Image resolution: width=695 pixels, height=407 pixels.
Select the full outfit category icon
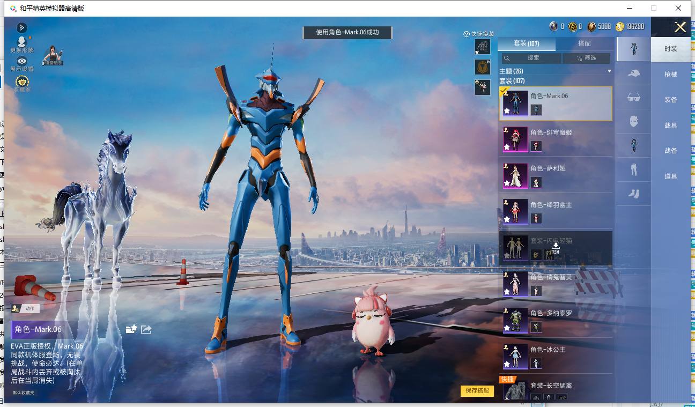tap(634, 49)
